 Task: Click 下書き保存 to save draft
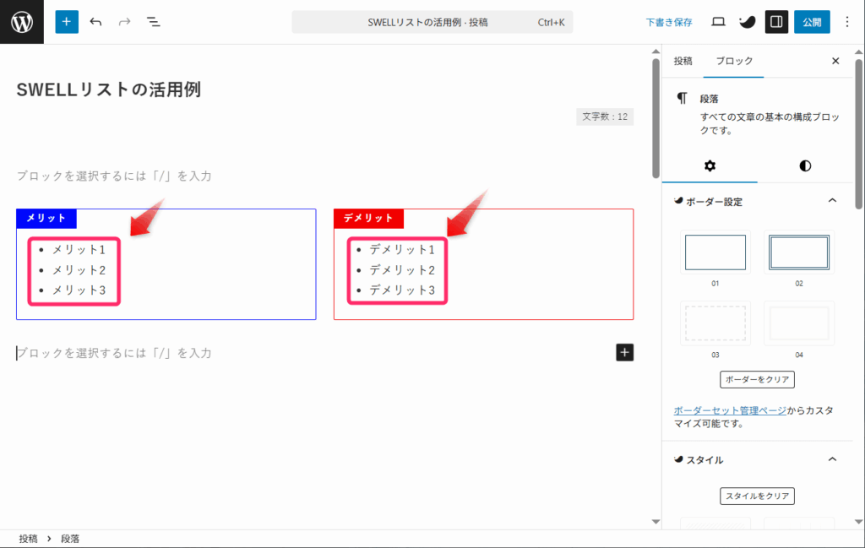point(669,22)
